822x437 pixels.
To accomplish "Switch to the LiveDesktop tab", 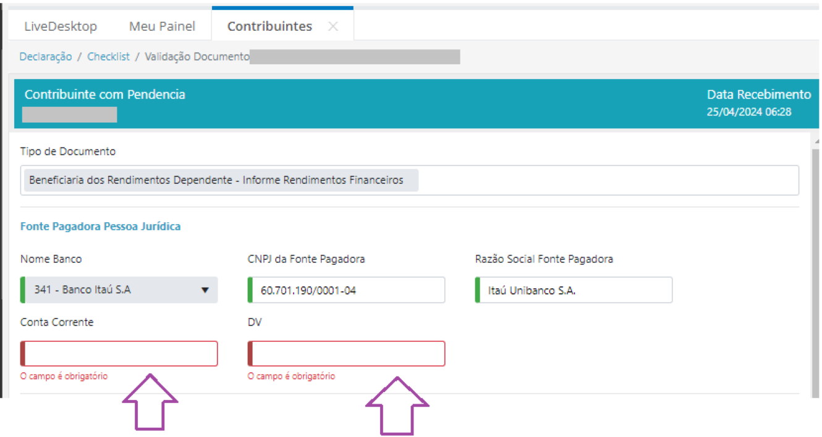I will [x=61, y=27].
